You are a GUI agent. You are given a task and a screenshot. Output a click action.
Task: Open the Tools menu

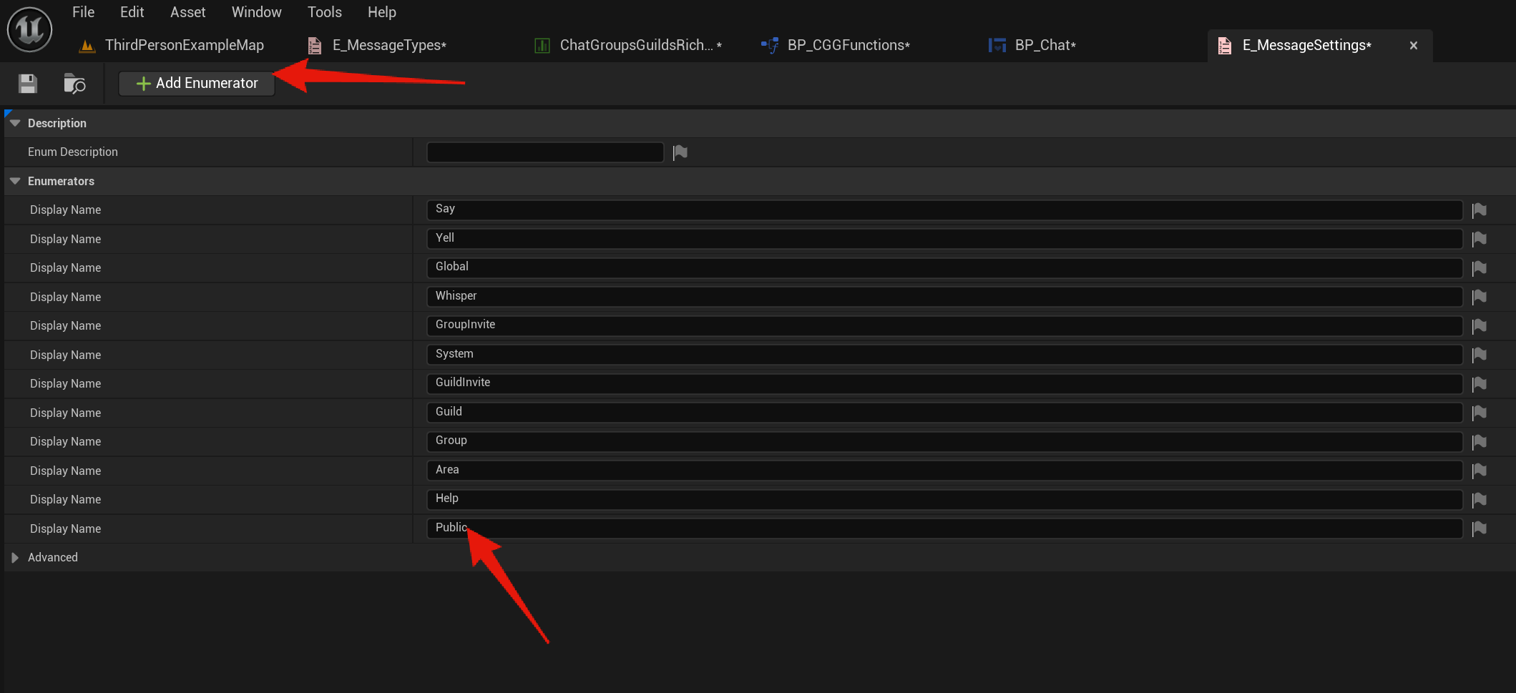point(324,12)
